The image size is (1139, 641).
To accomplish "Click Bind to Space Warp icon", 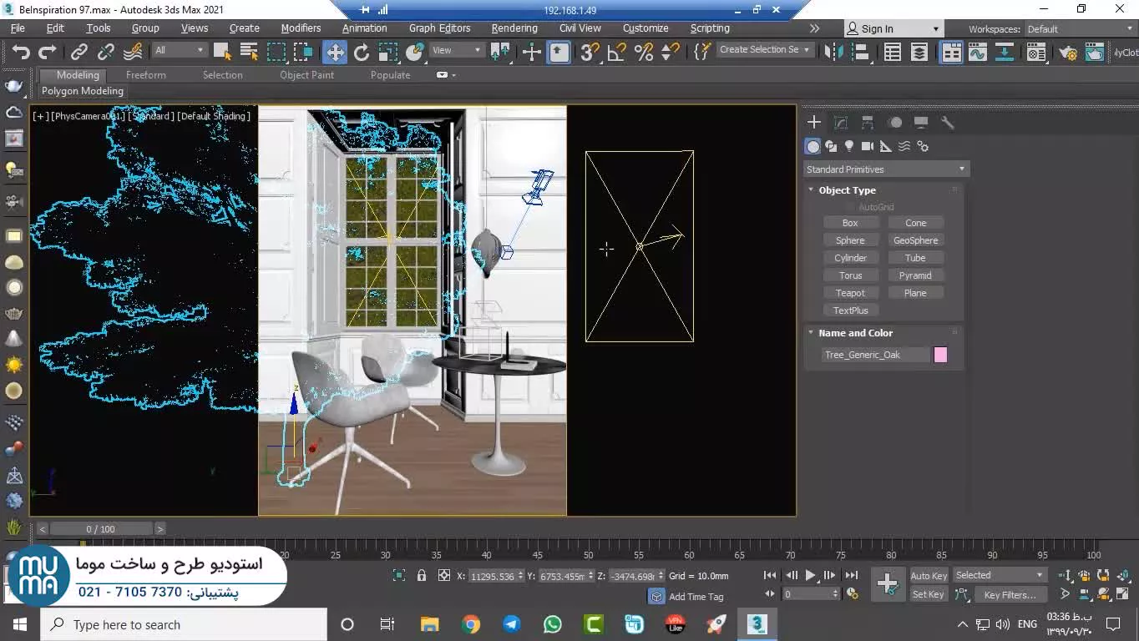I will [133, 52].
